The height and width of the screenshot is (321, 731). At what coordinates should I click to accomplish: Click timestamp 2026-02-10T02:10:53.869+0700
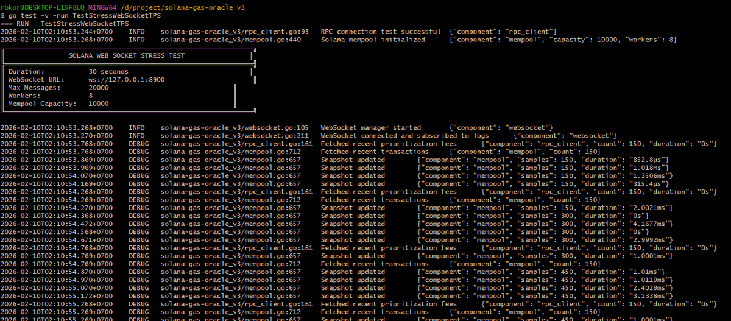tap(57, 160)
